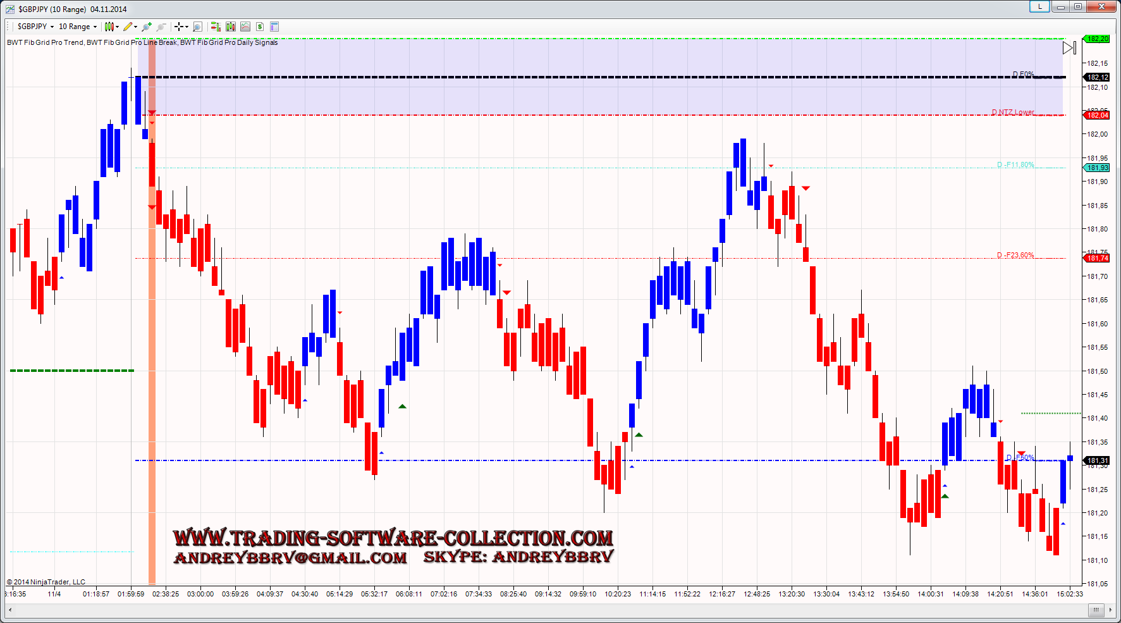Viewport: 1121px width, 623px height.
Task: Click the zoom frame magnifier icon
Action: click(197, 27)
